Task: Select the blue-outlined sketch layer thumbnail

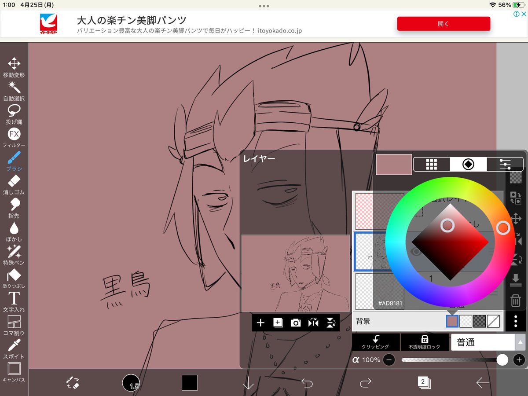Action: [x=380, y=251]
